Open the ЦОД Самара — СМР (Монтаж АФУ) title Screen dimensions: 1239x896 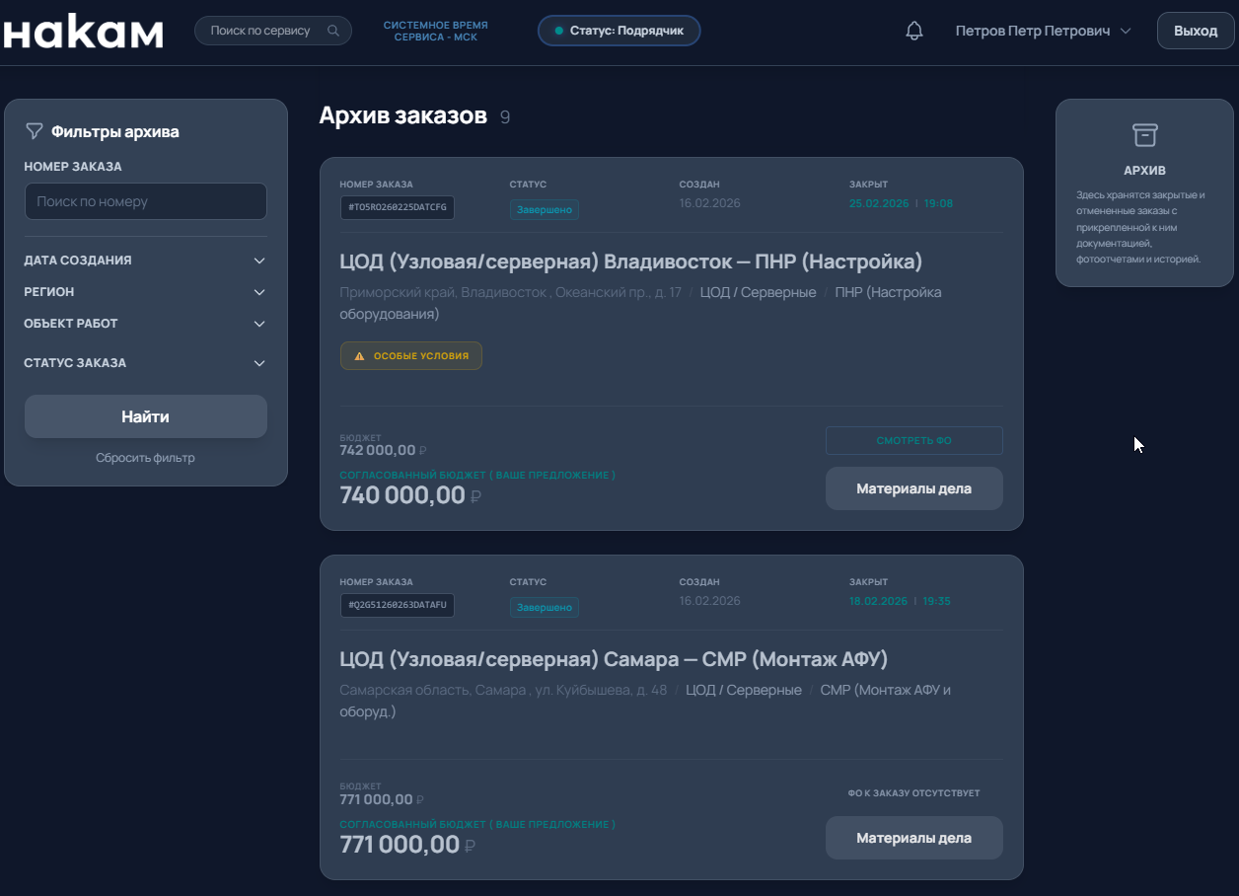coord(614,658)
